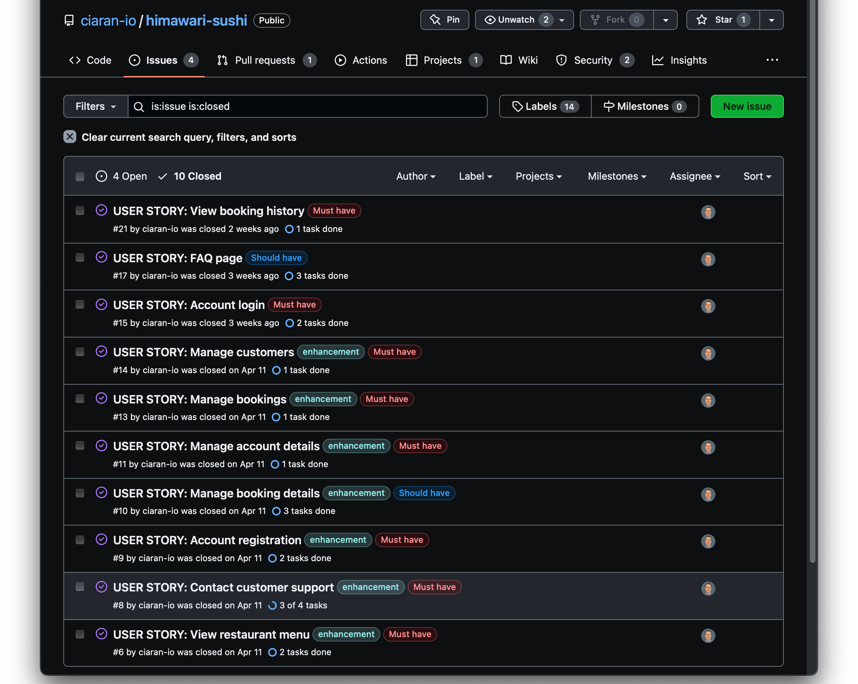This screenshot has height=684, width=858.
Task: Go to the Actions tab
Action: 361,60
